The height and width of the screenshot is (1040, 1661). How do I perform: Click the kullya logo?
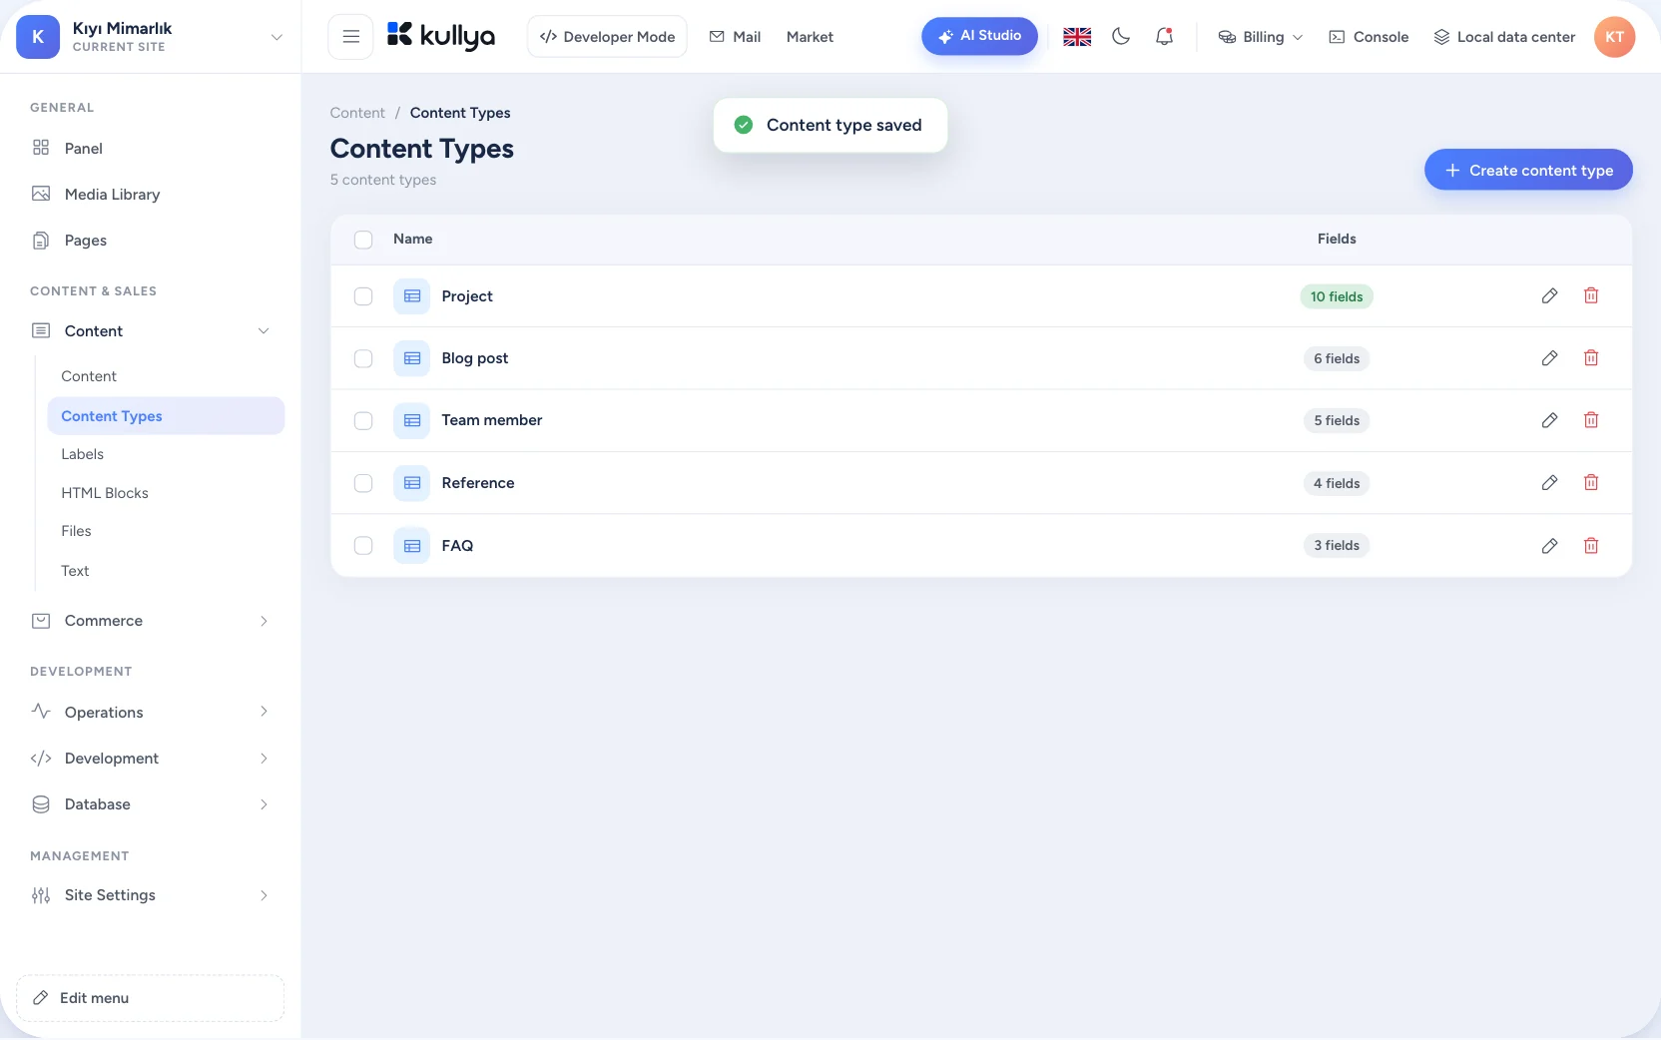point(441,37)
